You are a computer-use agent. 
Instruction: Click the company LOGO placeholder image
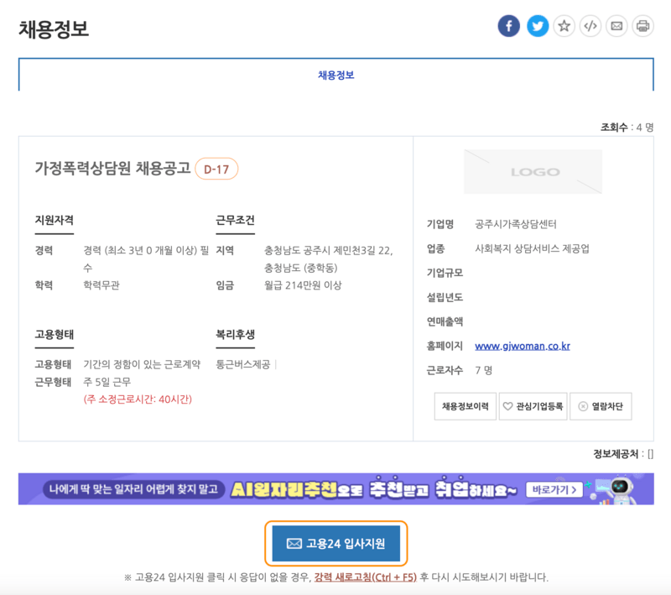point(534,171)
